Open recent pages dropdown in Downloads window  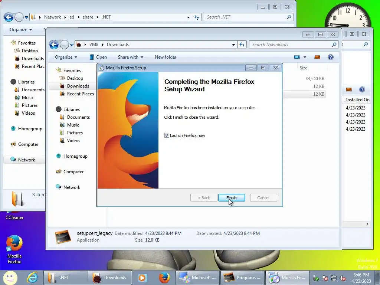72,45
